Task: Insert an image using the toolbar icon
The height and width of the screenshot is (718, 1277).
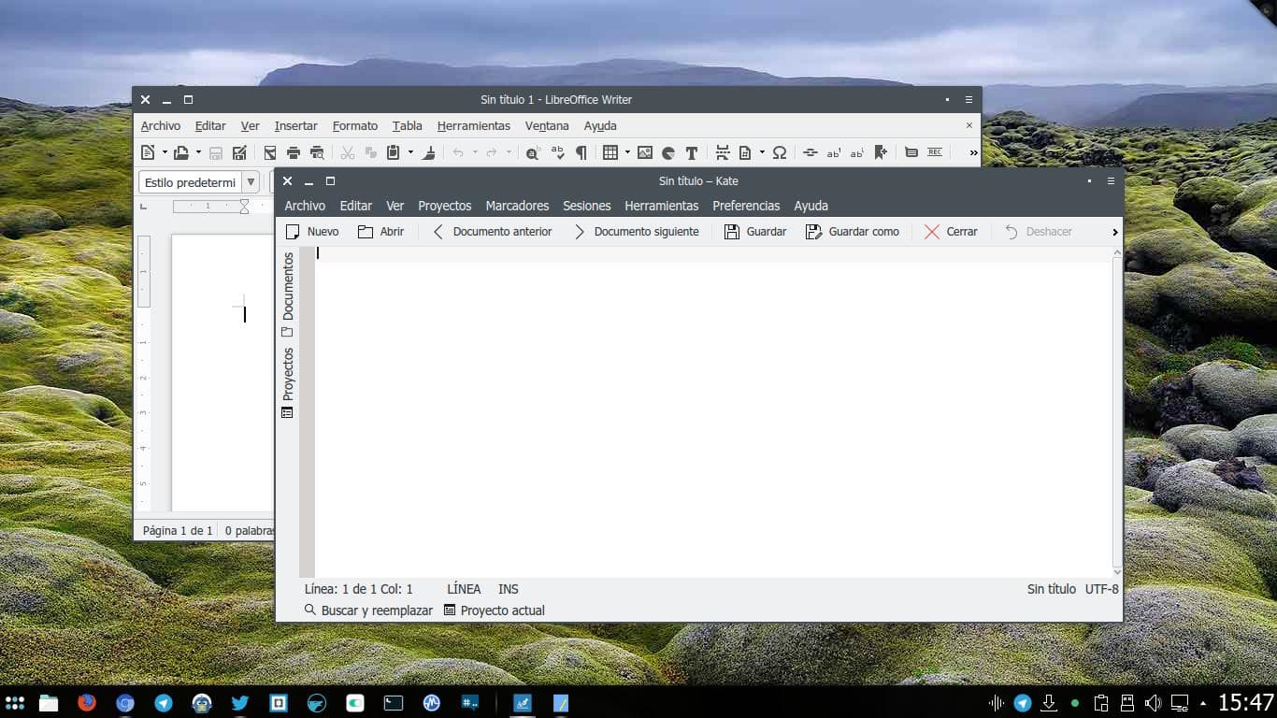Action: point(645,152)
